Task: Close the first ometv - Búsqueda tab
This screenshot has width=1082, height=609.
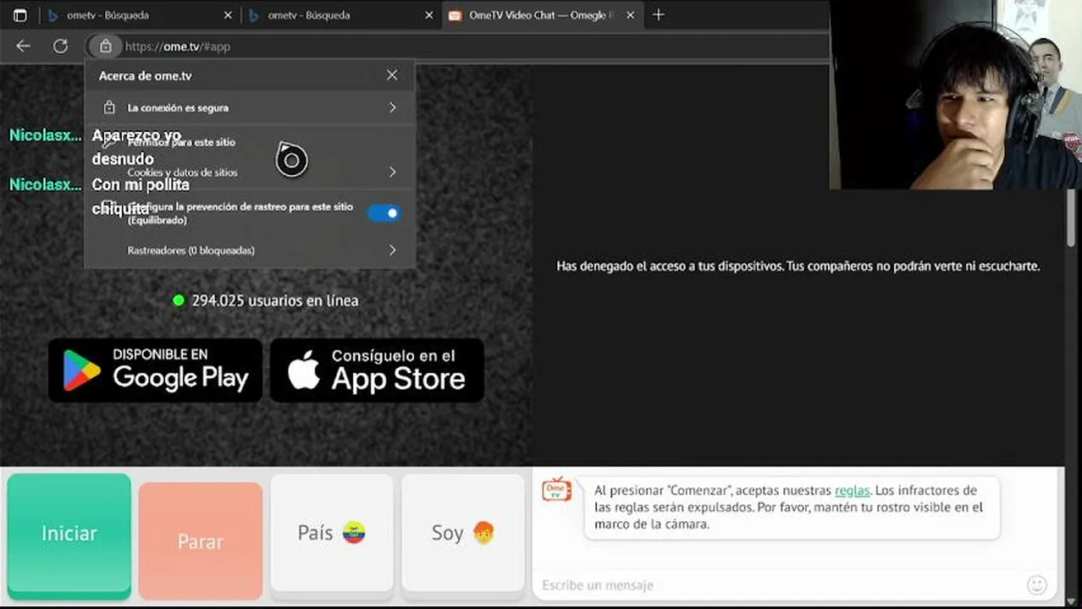Action: pyautogui.click(x=228, y=15)
